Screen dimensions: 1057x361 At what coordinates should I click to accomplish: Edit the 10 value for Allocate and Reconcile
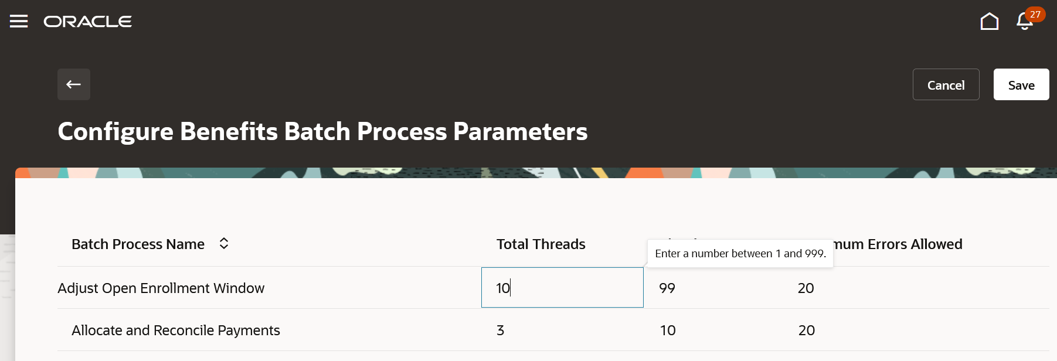[x=668, y=331]
